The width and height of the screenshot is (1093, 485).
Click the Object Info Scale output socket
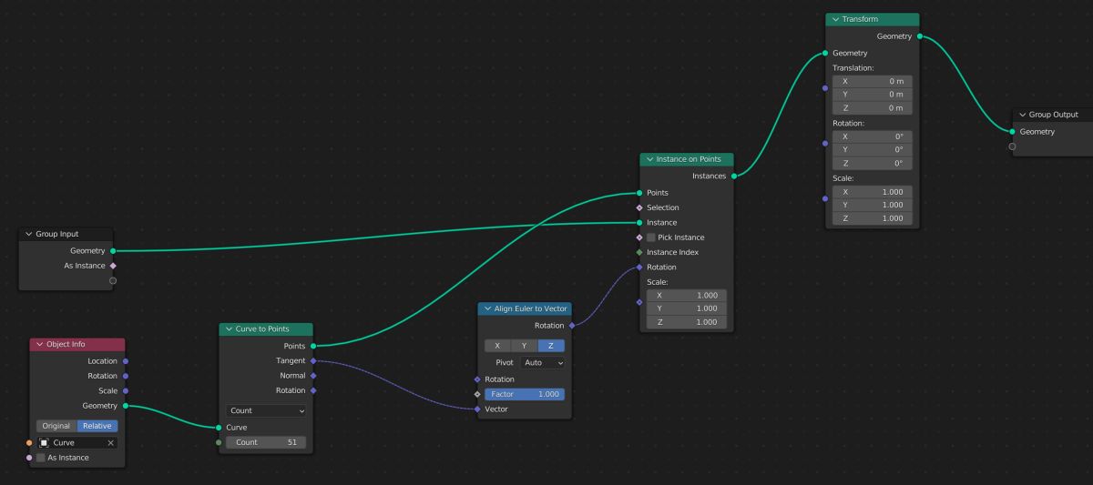[x=125, y=390]
